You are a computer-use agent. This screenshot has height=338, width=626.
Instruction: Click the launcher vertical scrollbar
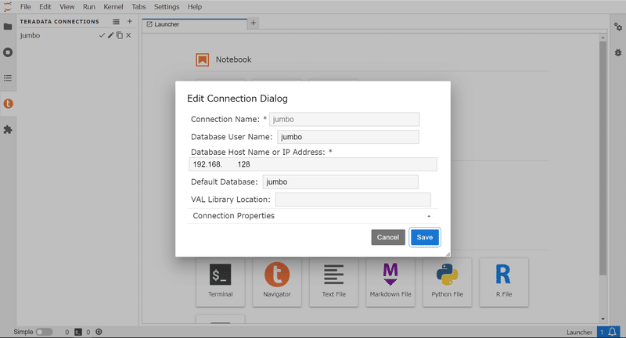click(603, 157)
